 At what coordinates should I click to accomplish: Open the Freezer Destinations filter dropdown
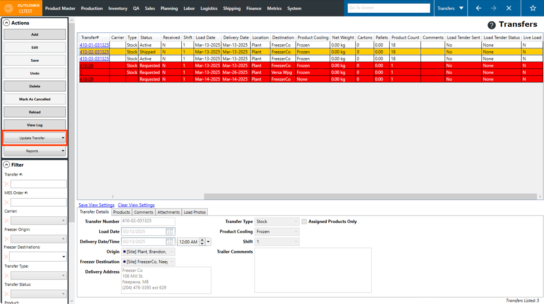pos(63,257)
